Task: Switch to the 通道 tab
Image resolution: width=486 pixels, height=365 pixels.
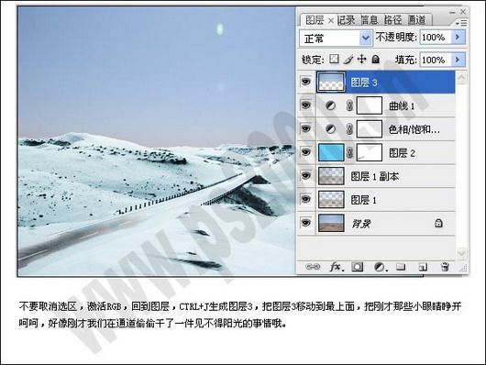Action: 416,20
